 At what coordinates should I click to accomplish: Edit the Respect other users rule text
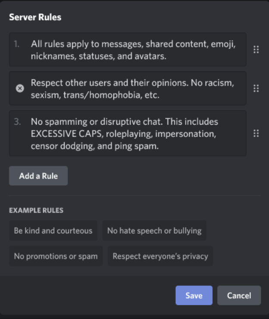click(128, 88)
